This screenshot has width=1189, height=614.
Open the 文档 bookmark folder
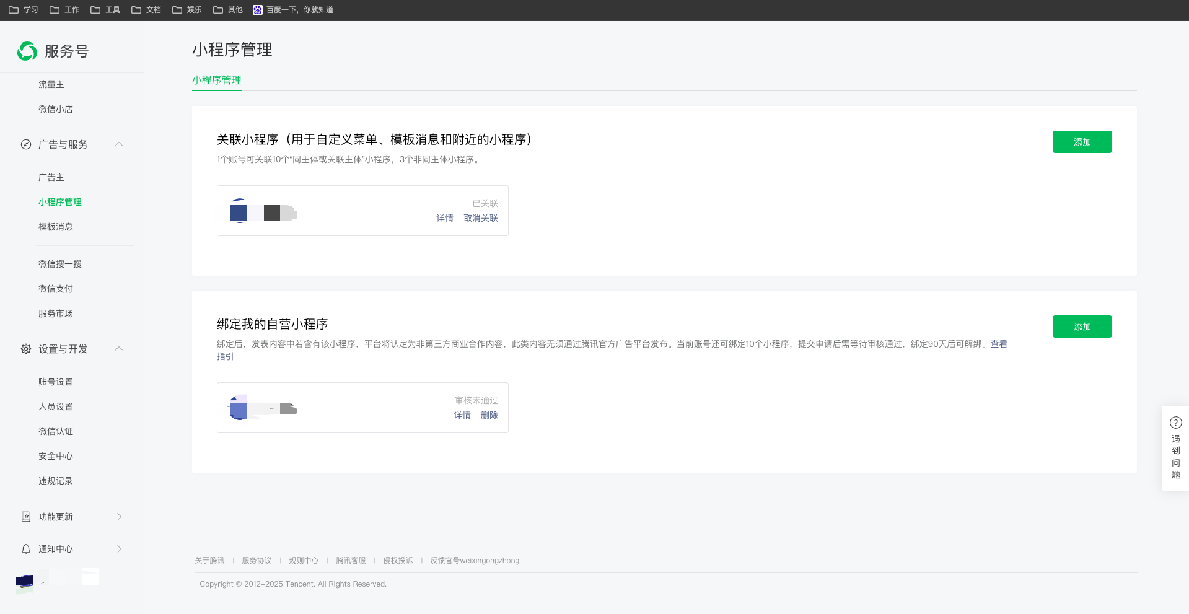(146, 10)
